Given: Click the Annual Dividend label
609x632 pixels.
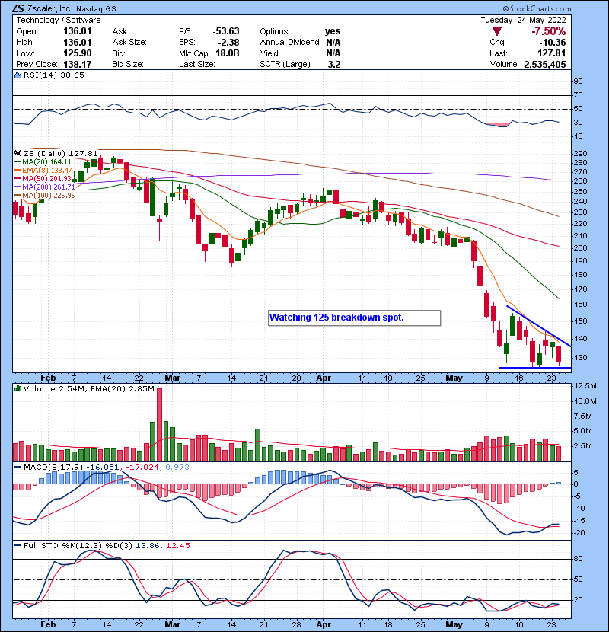Looking at the screenshot, I should pos(290,43).
